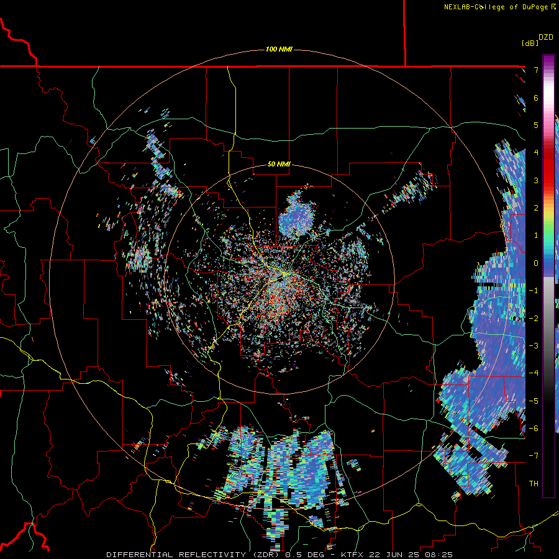Screen dimensions: 559x559
Task: Click the scale value 6
Action: click(x=536, y=98)
